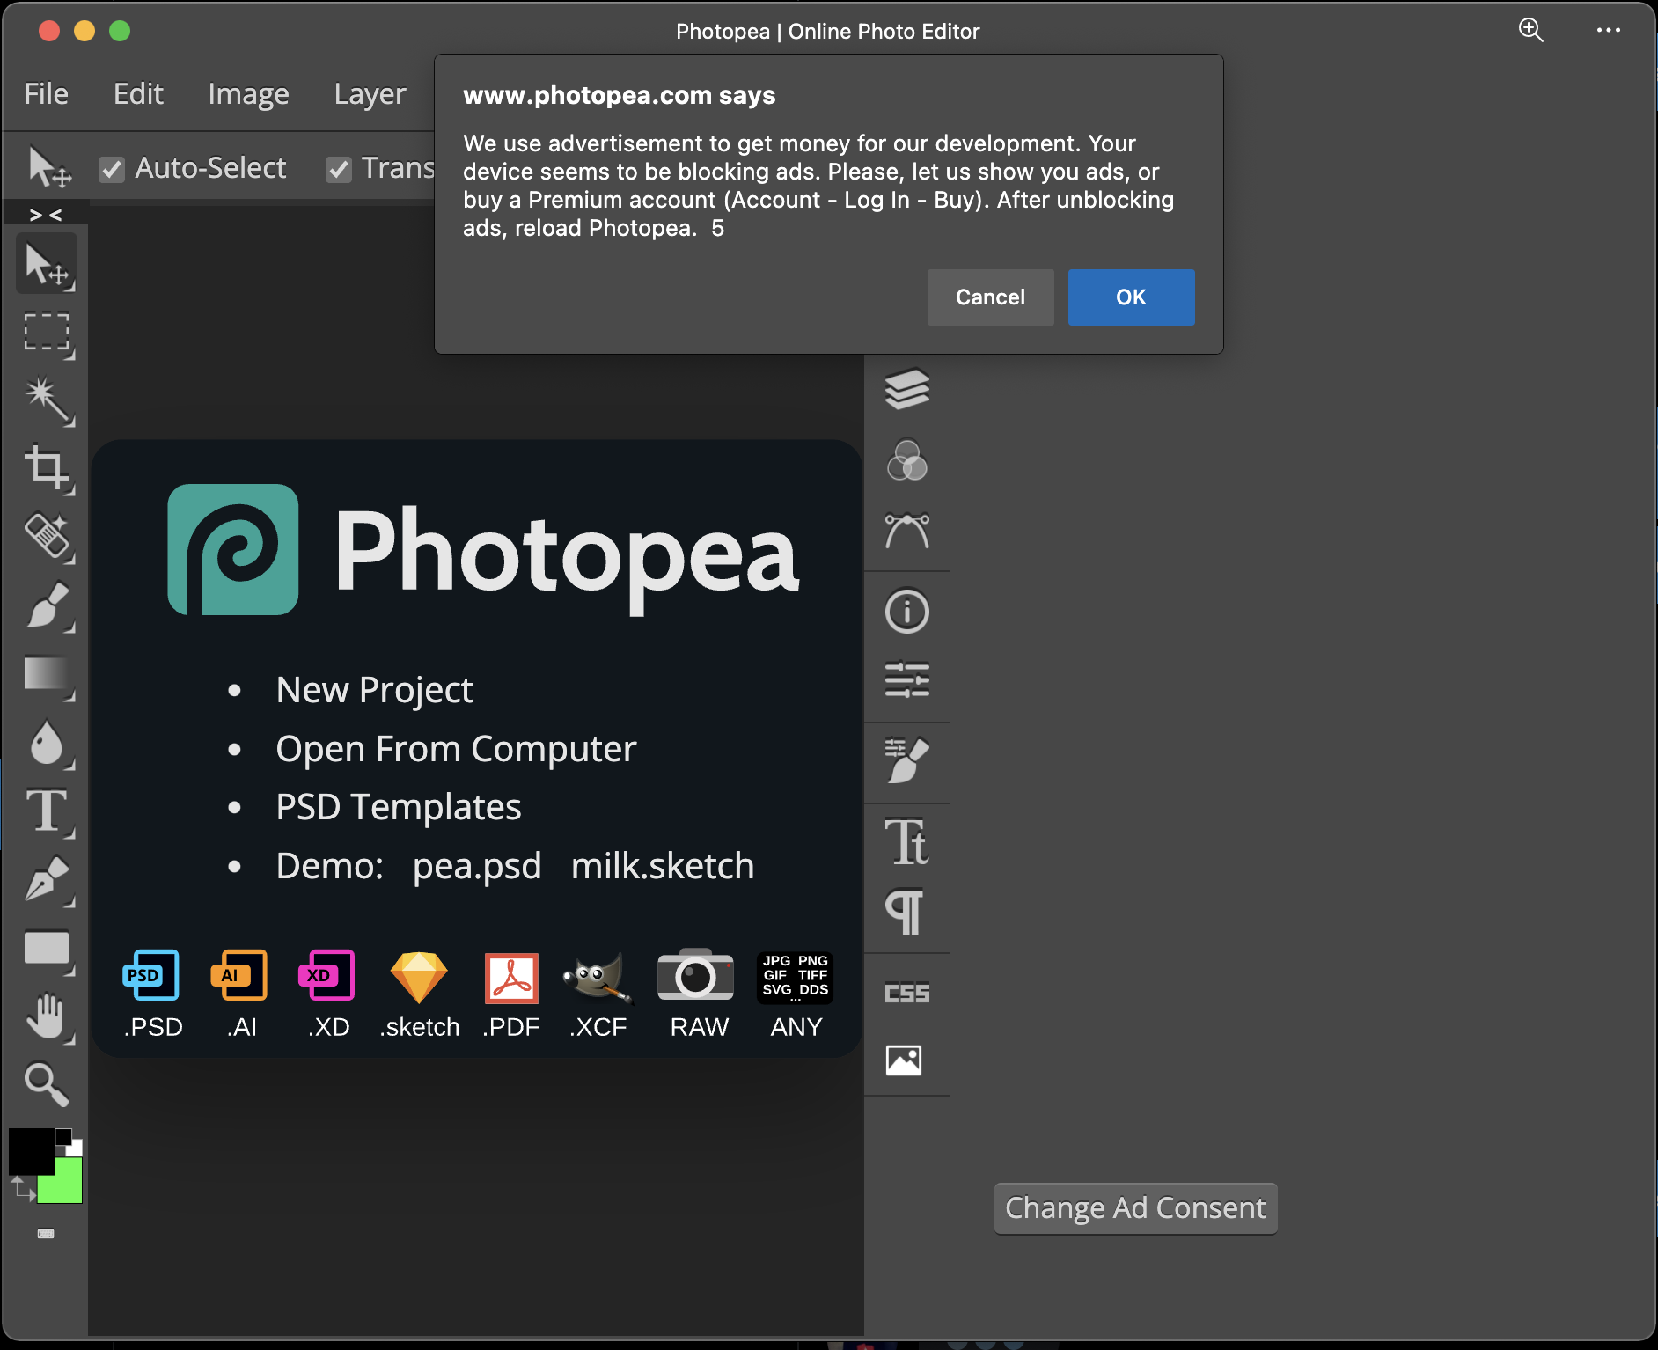Open the Layers panel icon

pyautogui.click(x=907, y=389)
